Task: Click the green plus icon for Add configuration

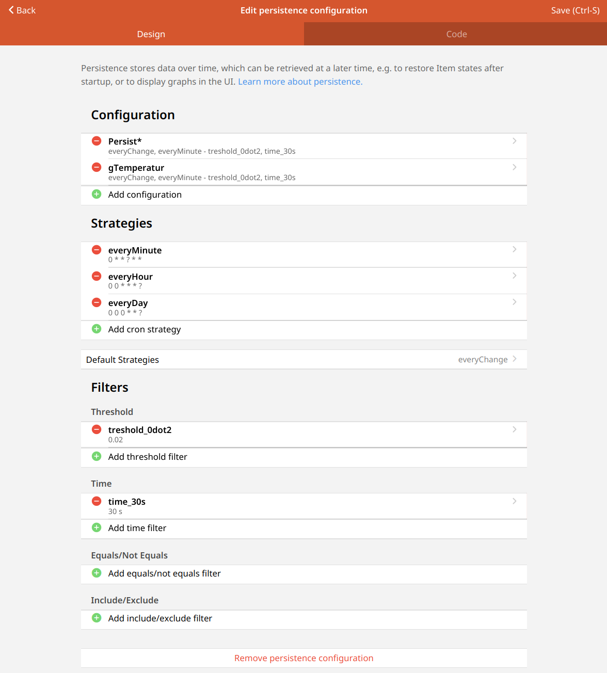Action: 97,195
